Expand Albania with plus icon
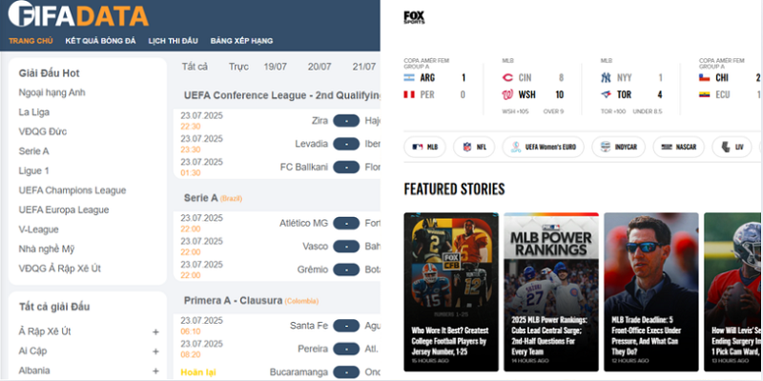This screenshot has height=381, width=763. (155, 371)
